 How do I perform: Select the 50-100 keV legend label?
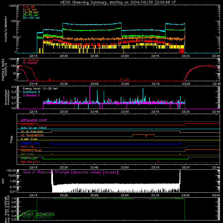click(x=31, y=18)
